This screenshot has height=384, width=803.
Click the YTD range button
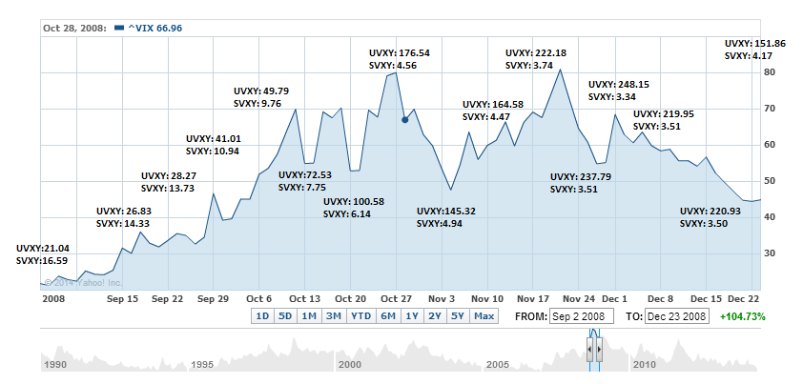click(360, 316)
